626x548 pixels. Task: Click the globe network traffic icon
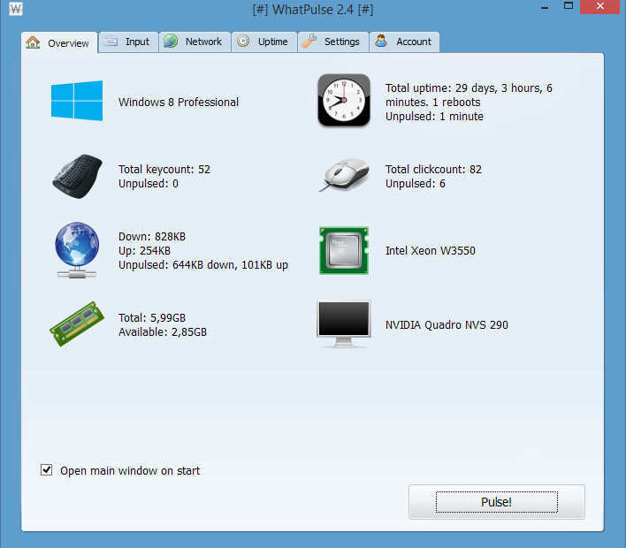77,250
